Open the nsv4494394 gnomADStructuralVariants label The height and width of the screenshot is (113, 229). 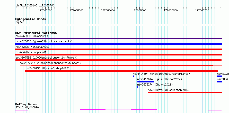point(161,74)
